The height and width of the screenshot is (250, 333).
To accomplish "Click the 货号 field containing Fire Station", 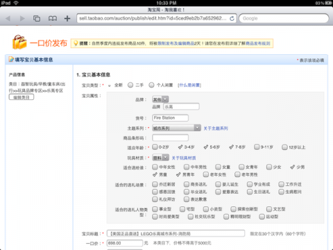I will click(x=170, y=117).
